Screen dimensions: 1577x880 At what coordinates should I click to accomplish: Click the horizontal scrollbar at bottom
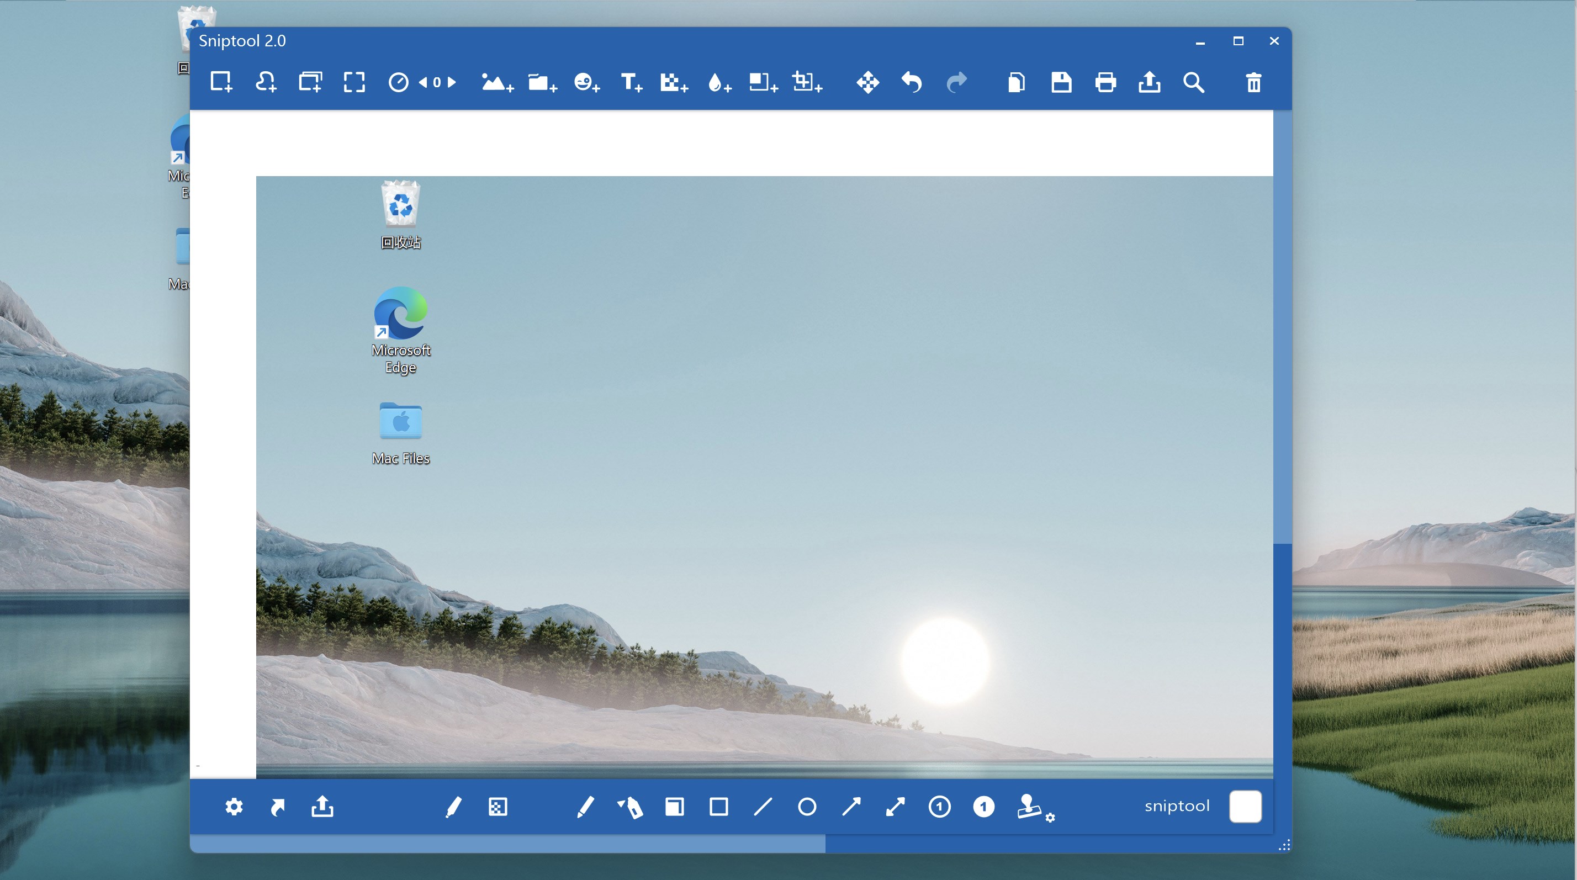508,845
